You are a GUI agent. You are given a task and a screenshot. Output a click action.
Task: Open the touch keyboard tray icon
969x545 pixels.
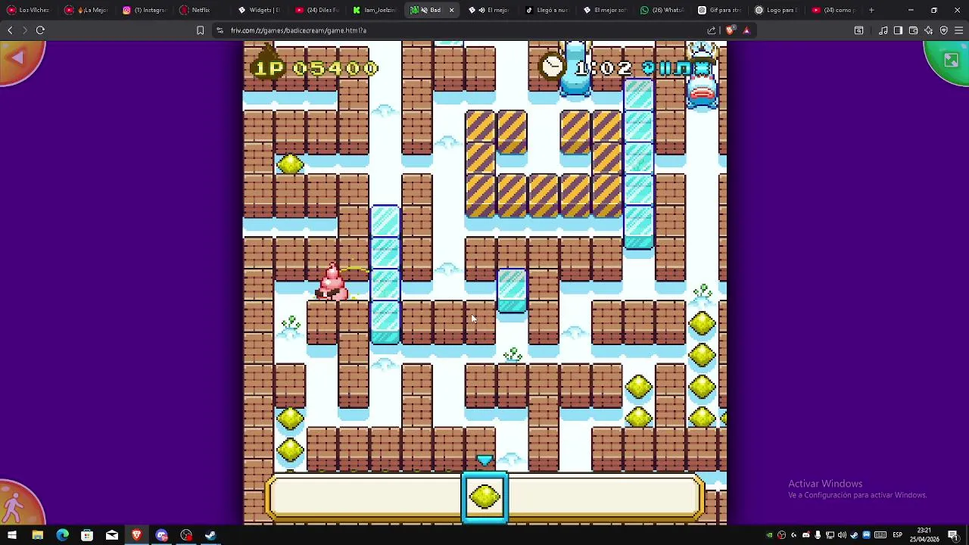tap(880, 535)
